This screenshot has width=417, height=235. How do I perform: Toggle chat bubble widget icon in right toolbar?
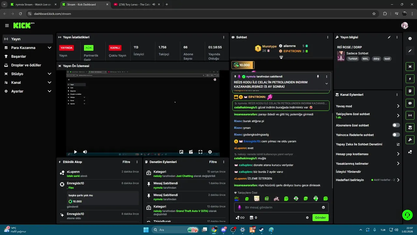point(410,103)
